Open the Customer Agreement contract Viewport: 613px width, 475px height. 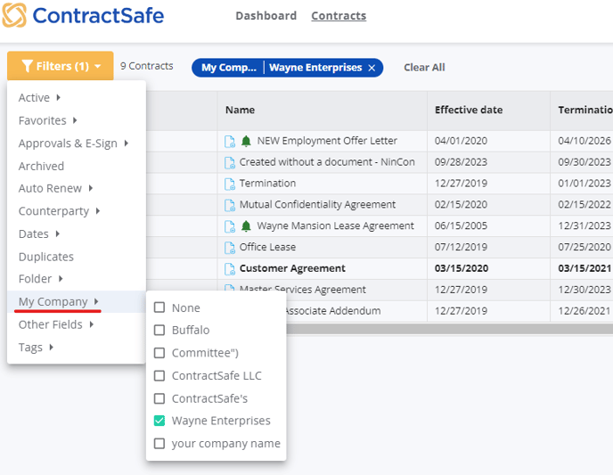point(292,268)
